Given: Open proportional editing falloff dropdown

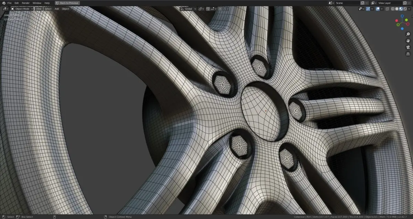Looking at the screenshot, I should [x=225, y=9].
